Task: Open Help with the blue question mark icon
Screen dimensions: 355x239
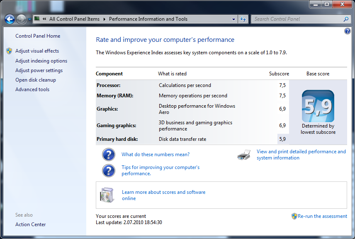Action: [347, 31]
